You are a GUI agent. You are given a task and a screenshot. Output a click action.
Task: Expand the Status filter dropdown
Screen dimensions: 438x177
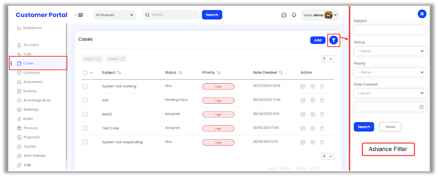tap(390, 51)
